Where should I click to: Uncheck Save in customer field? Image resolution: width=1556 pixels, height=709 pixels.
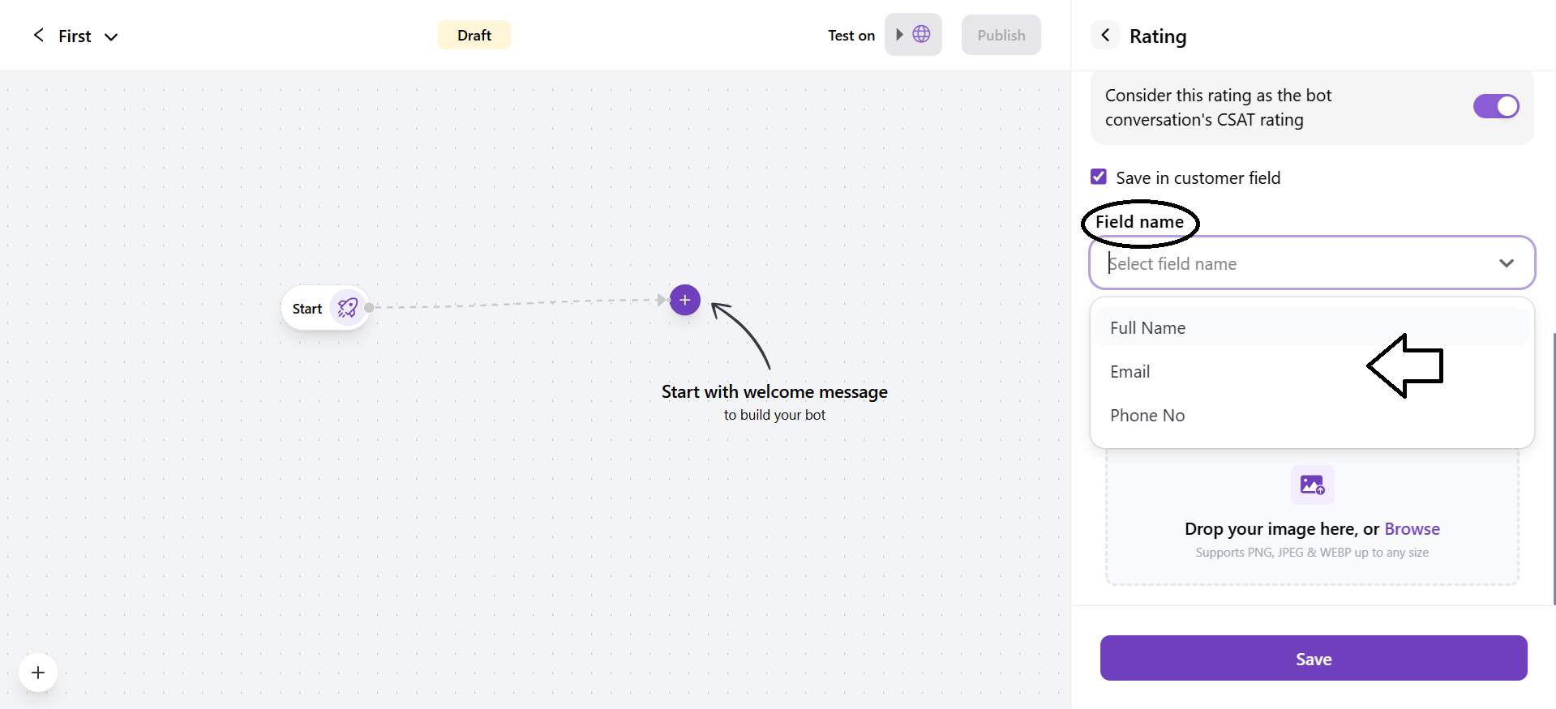pyautogui.click(x=1099, y=177)
